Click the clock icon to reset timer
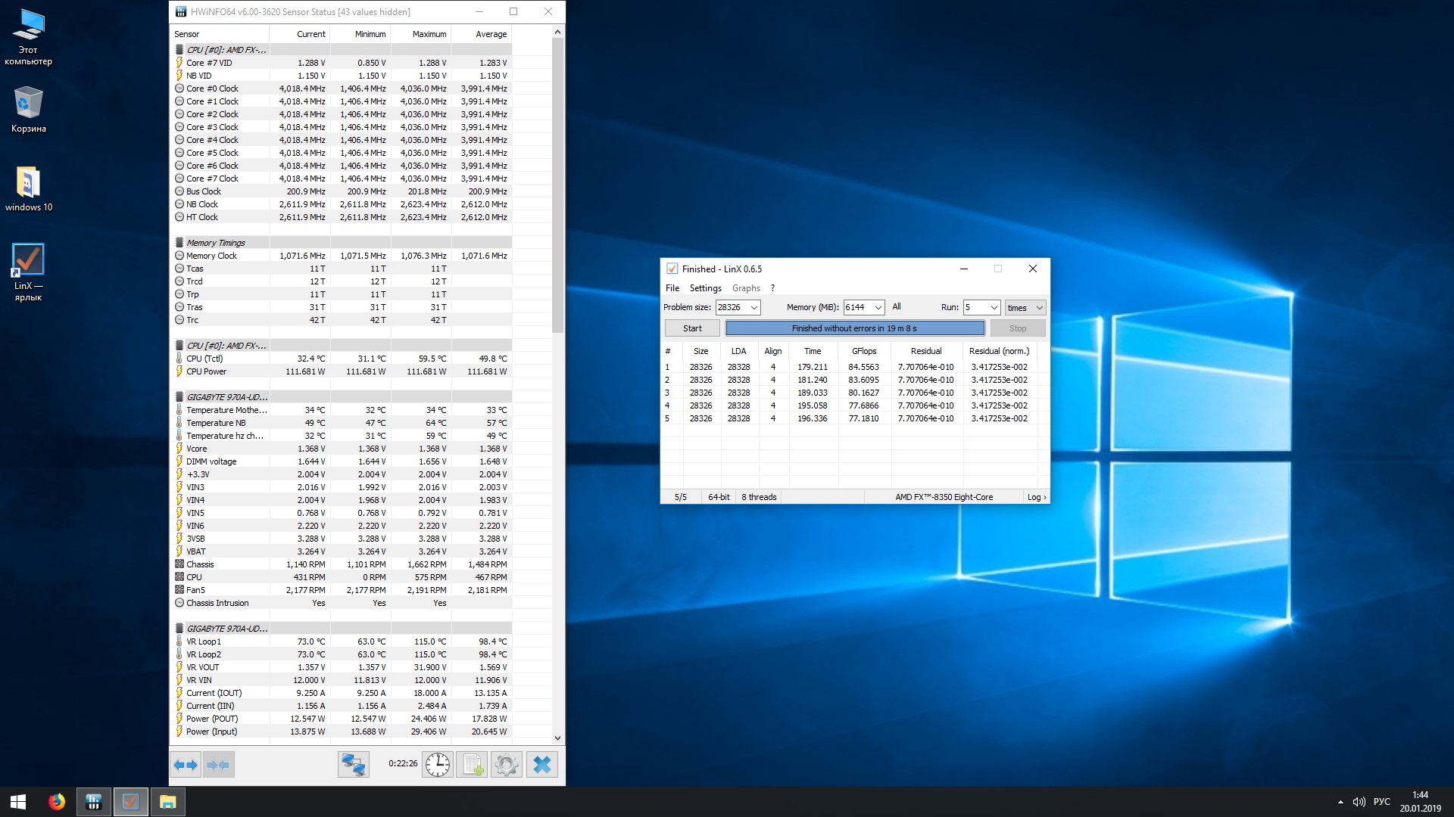This screenshot has width=1454, height=817. 438,765
